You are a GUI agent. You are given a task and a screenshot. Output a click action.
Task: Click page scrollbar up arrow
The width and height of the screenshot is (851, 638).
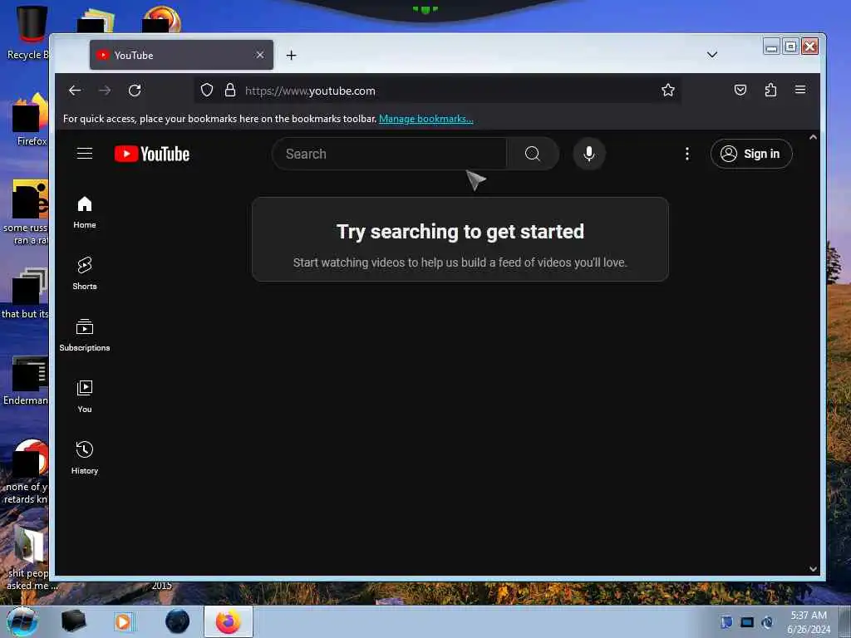813,137
